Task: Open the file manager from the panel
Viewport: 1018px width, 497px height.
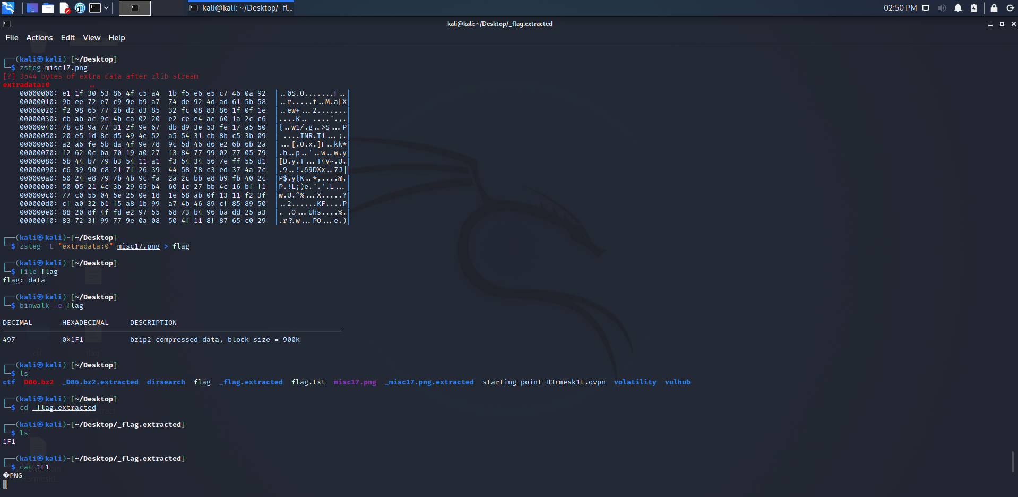Action: (x=48, y=8)
